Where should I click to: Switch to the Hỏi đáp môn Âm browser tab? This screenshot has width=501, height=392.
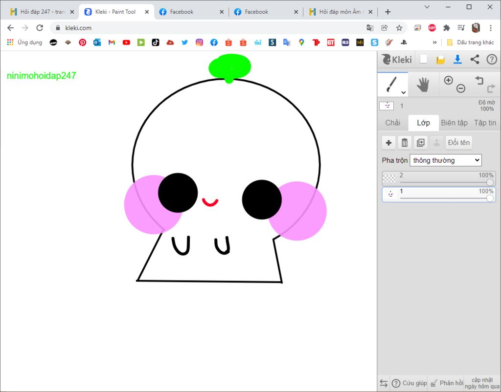[x=341, y=12]
